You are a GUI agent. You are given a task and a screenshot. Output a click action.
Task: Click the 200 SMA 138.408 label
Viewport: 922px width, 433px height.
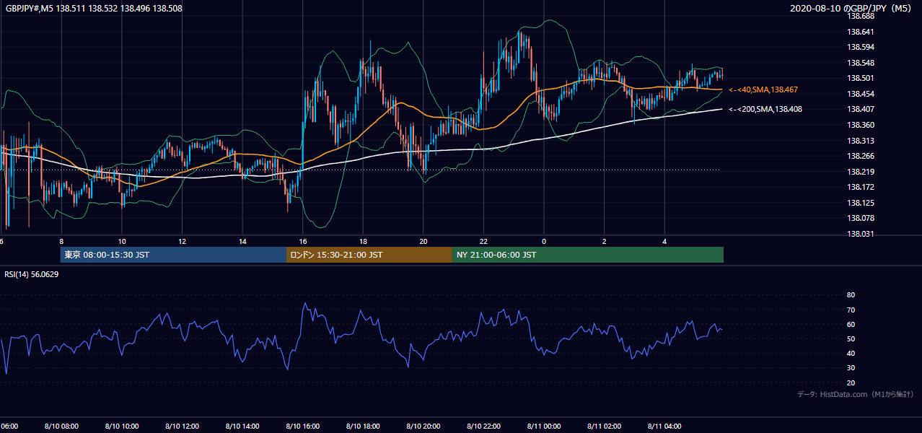coord(765,110)
